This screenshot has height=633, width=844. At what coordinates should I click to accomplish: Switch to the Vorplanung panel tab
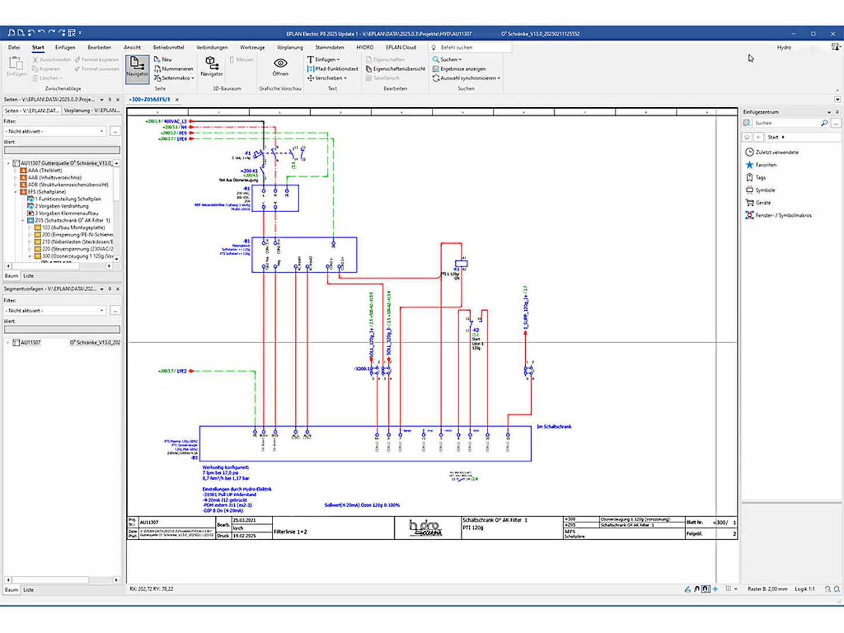tap(91, 110)
